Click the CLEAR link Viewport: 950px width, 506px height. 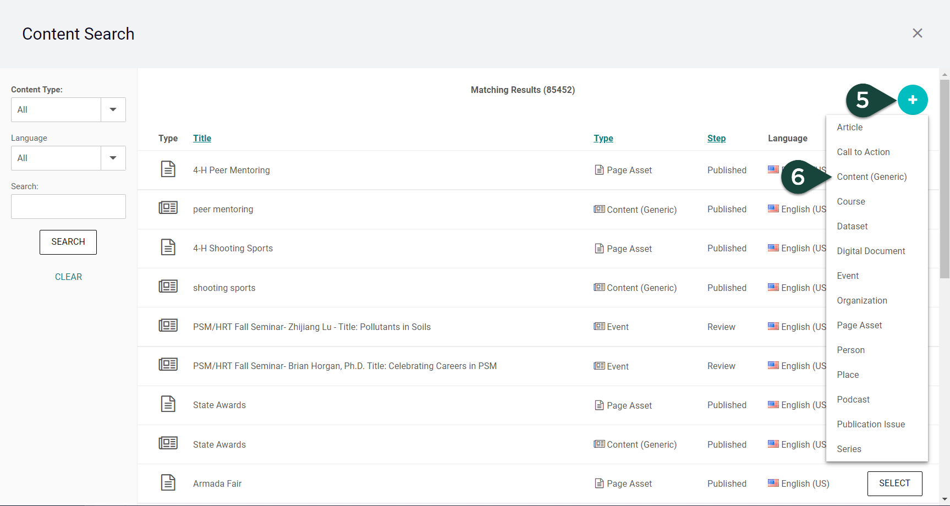tap(68, 277)
